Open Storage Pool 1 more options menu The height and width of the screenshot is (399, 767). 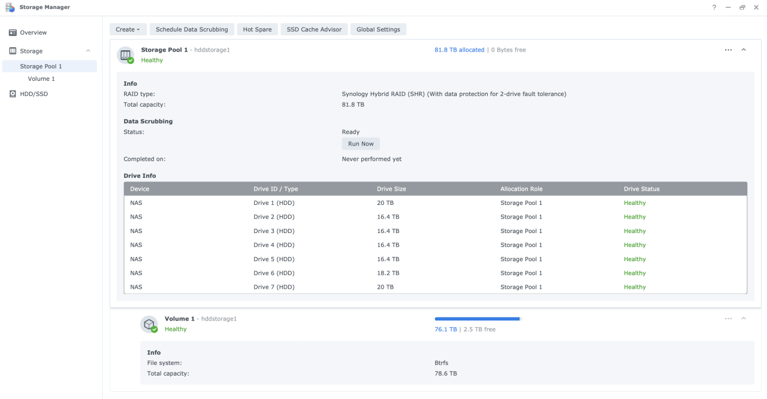(728, 50)
